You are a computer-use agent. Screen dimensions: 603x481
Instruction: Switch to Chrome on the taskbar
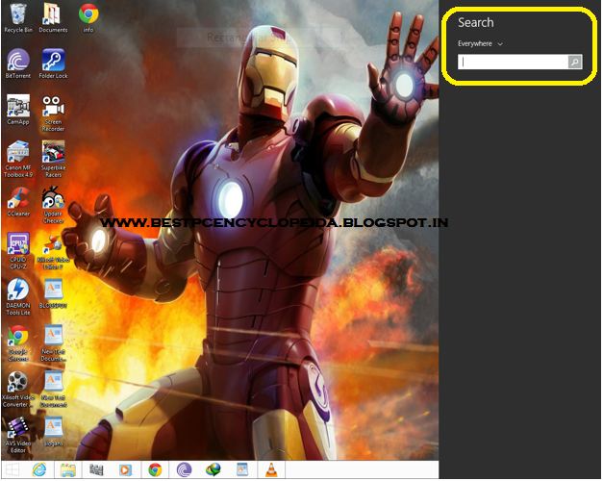pos(155,470)
